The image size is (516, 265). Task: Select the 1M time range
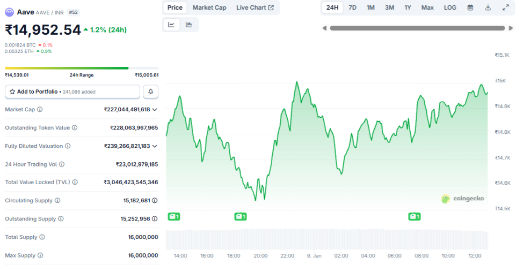click(370, 7)
